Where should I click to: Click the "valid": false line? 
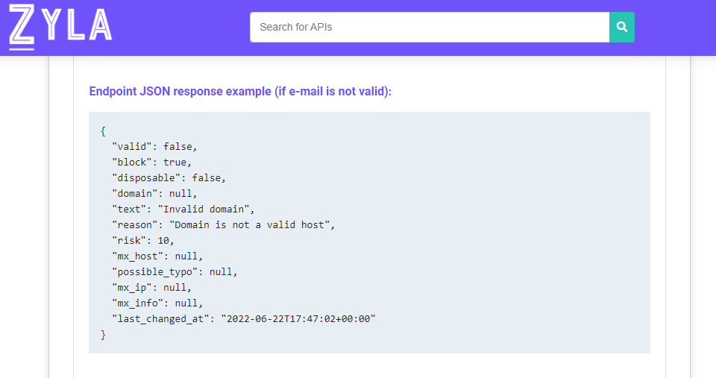click(154, 147)
